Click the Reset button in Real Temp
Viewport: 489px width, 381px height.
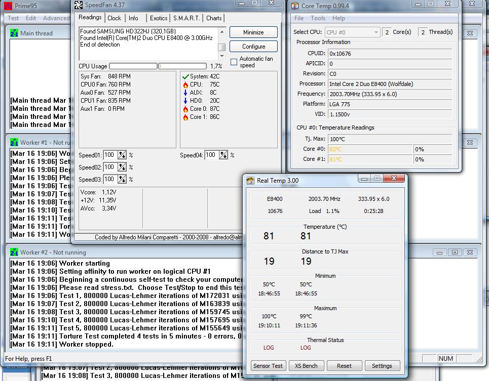[344, 366]
